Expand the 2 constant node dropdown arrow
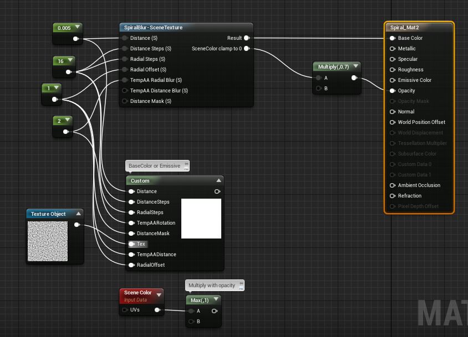Screen dimensions: 468x337 click(68, 120)
